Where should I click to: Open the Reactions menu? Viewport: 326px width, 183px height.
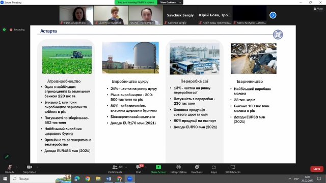[x=197, y=169]
